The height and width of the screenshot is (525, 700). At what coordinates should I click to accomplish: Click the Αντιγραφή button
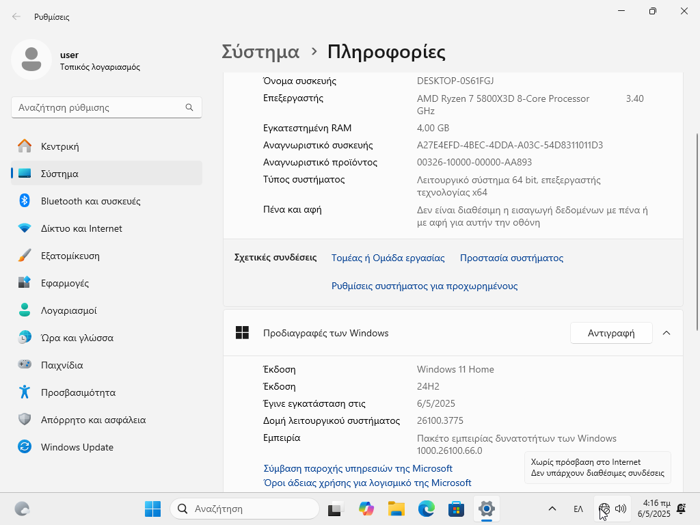(611, 333)
